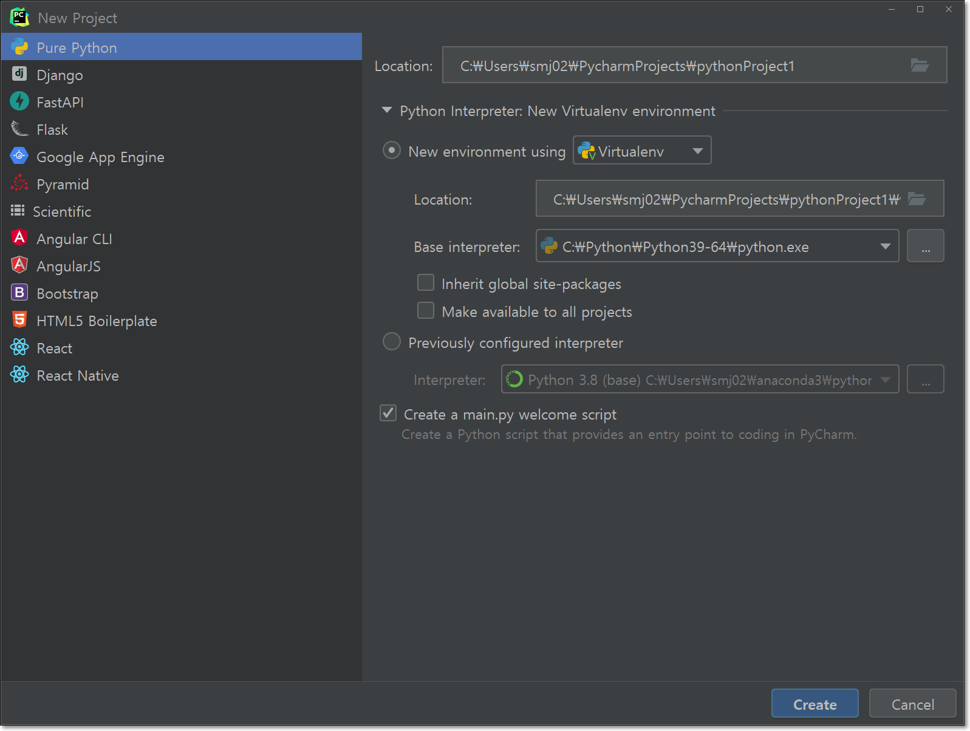Click the Pyramid red icon

19,183
